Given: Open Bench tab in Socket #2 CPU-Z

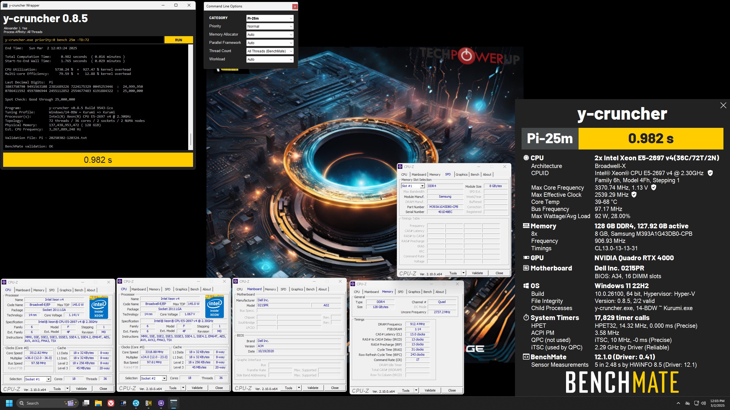Looking at the screenshot, I should pos(194,289).
